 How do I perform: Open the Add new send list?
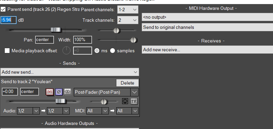coord(70,72)
